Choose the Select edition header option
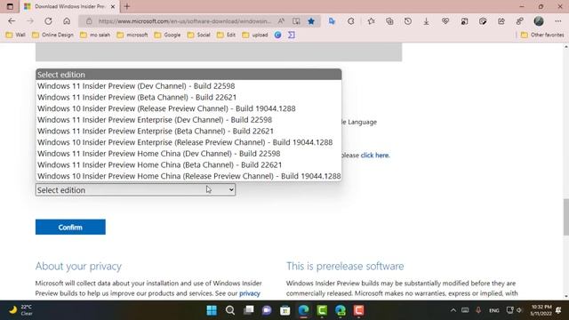 pos(188,75)
